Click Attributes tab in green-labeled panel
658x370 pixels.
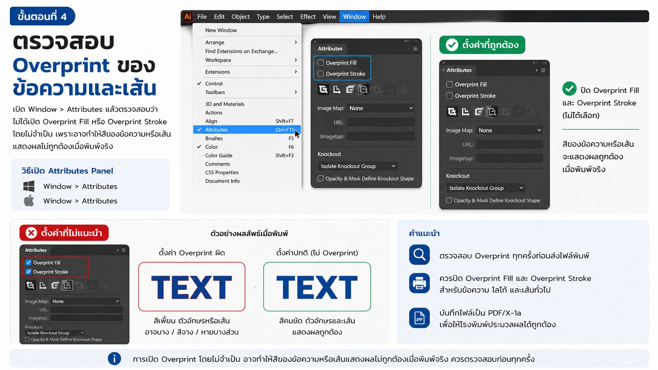point(459,70)
